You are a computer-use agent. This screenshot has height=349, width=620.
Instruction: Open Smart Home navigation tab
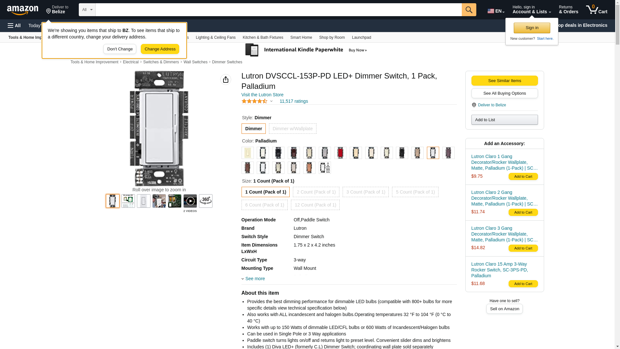[301, 37]
